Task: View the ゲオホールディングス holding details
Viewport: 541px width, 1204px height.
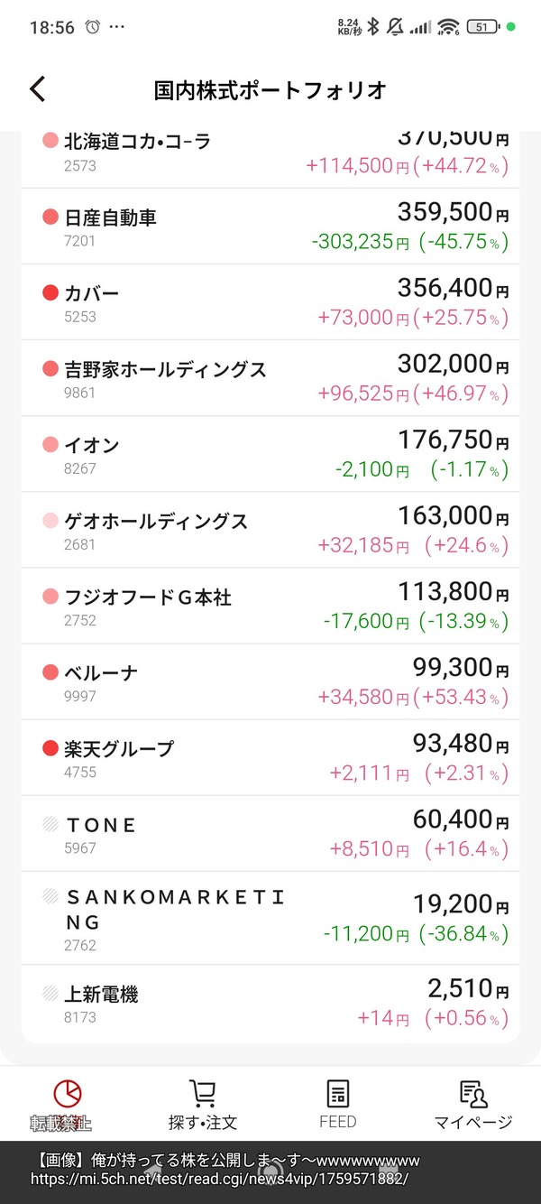Action: (x=270, y=530)
